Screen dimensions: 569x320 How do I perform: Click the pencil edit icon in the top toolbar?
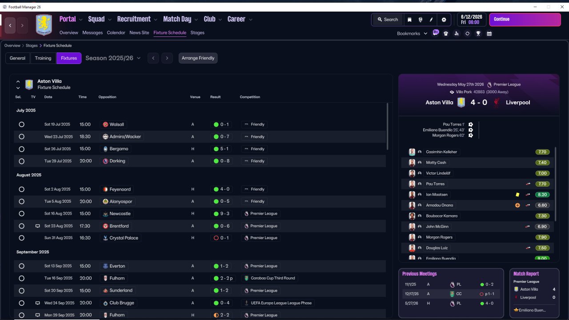click(x=431, y=20)
